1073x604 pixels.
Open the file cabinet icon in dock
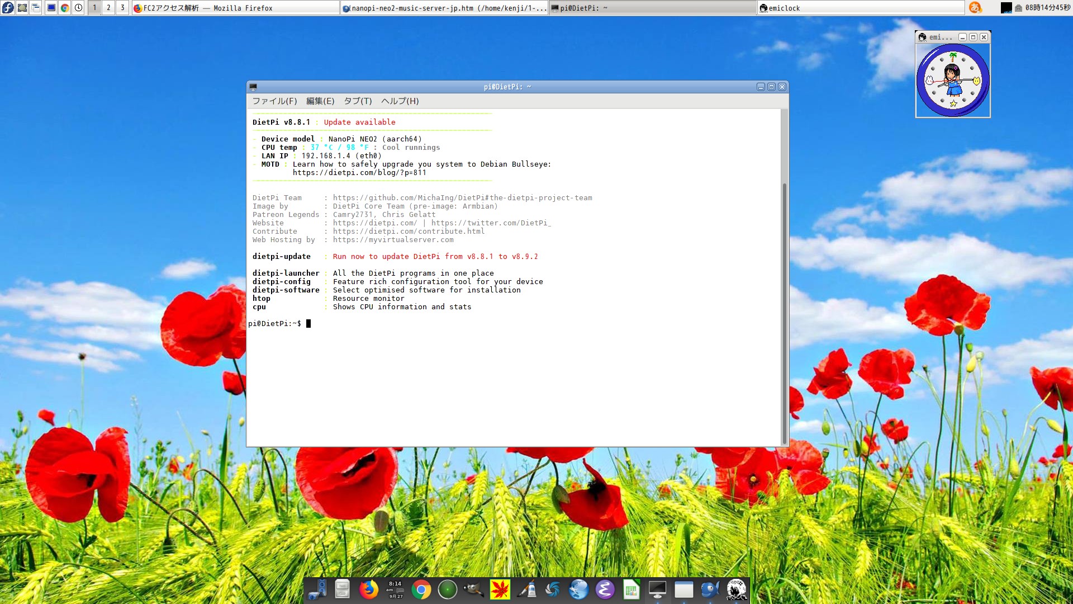click(342, 589)
